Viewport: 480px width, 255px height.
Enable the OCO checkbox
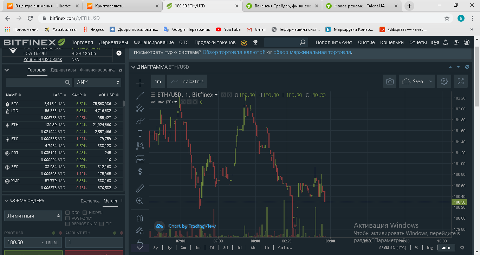pyautogui.click(x=68, y=213)
